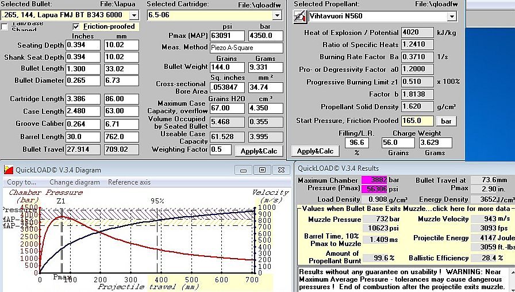This screenshot has width=515, height=292.
Task: Click the Maximum Case Capacity cm³ field
Action: [x=266, y=108]
